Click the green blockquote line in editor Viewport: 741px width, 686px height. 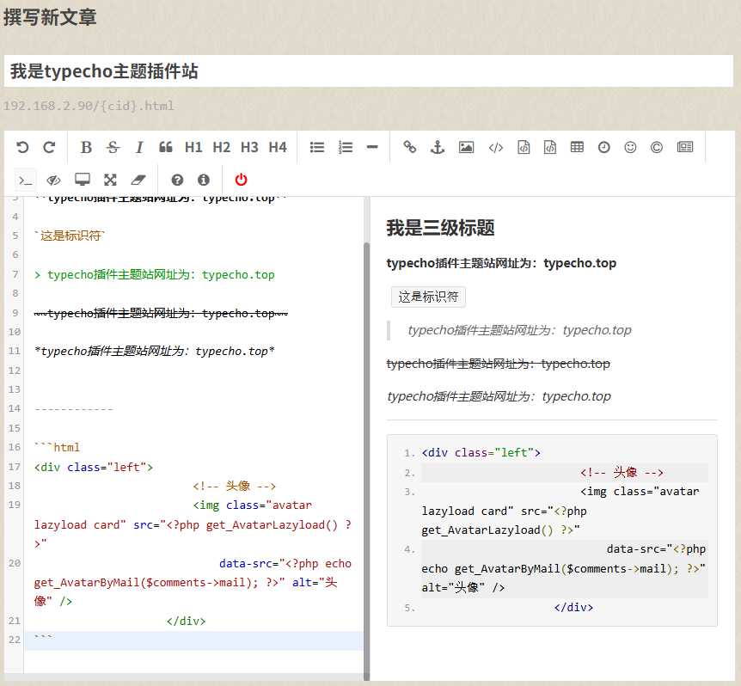[154, 274]
